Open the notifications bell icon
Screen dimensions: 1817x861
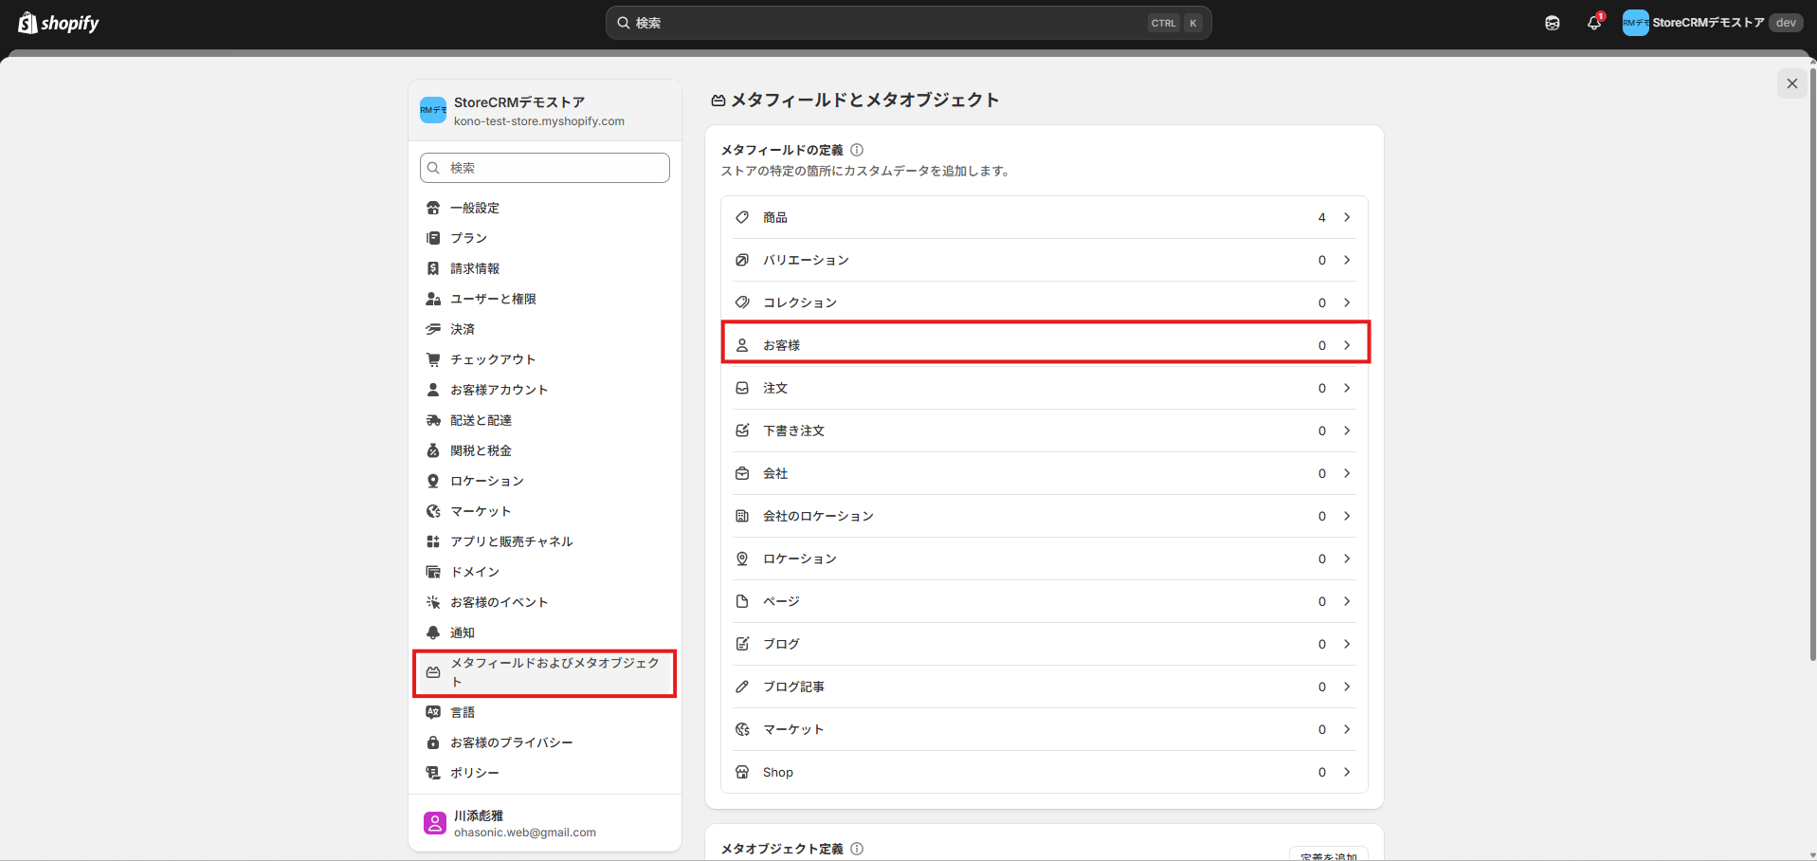[x=1594, y=23]
